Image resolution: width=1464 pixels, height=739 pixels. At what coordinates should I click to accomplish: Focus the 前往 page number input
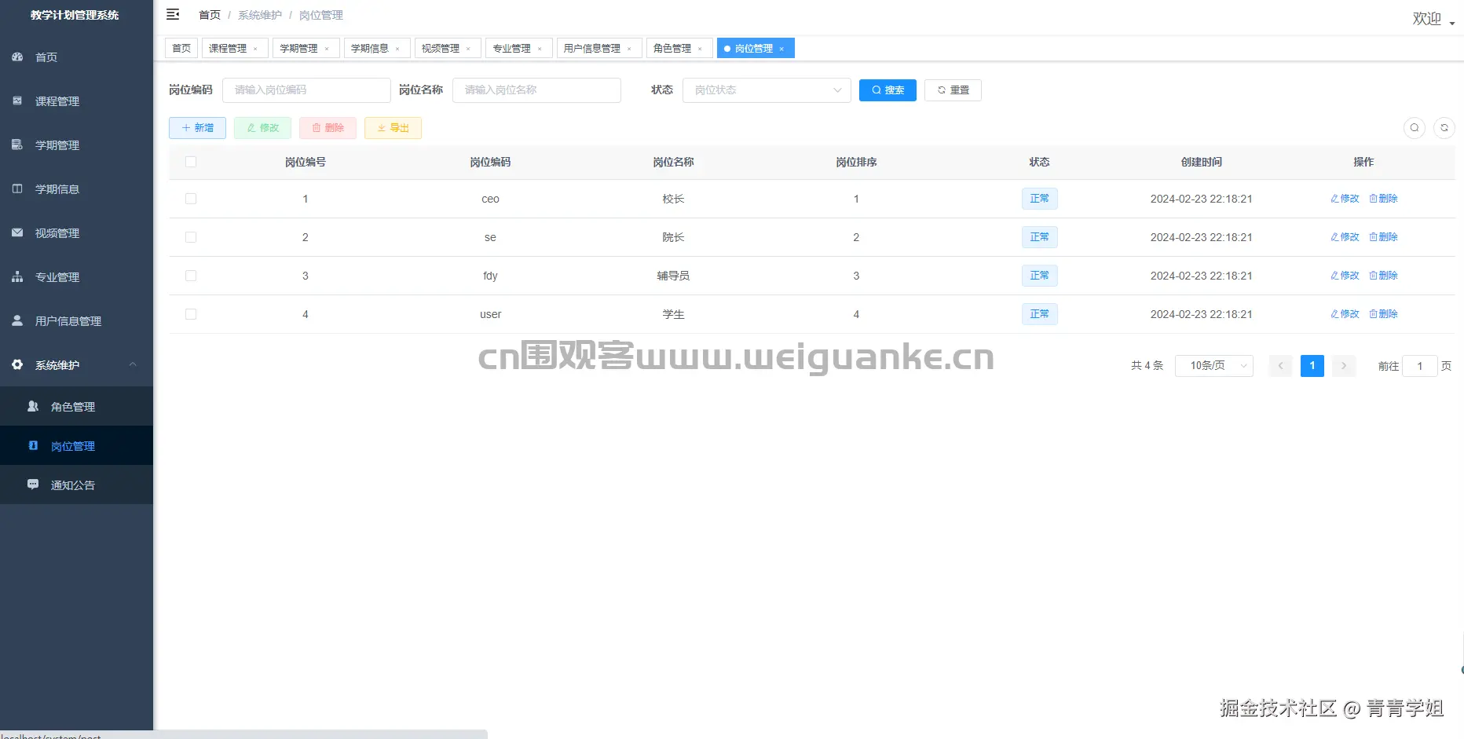pos(1420,366)
